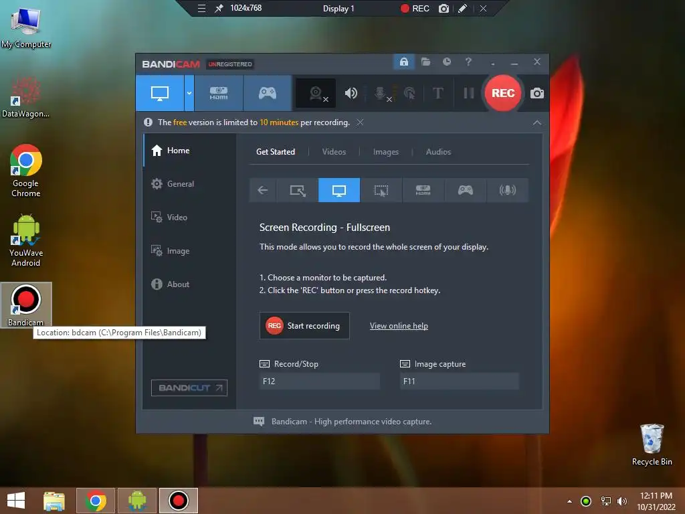Viewport: 685px width, 514px height.
Task: Click the camera icon on top recording bar
Action: [x=444, y=8]
